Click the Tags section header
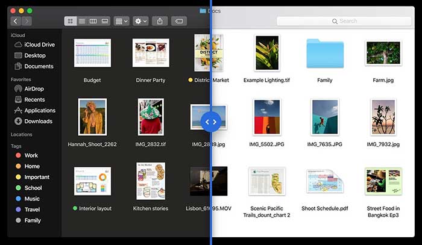 point(16,146)
